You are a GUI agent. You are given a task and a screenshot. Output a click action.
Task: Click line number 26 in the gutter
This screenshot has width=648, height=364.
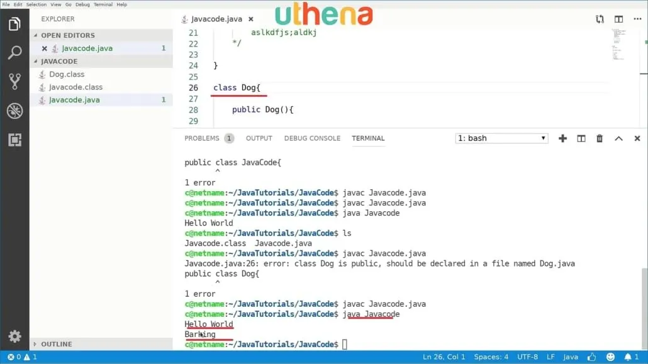point(193,87)
